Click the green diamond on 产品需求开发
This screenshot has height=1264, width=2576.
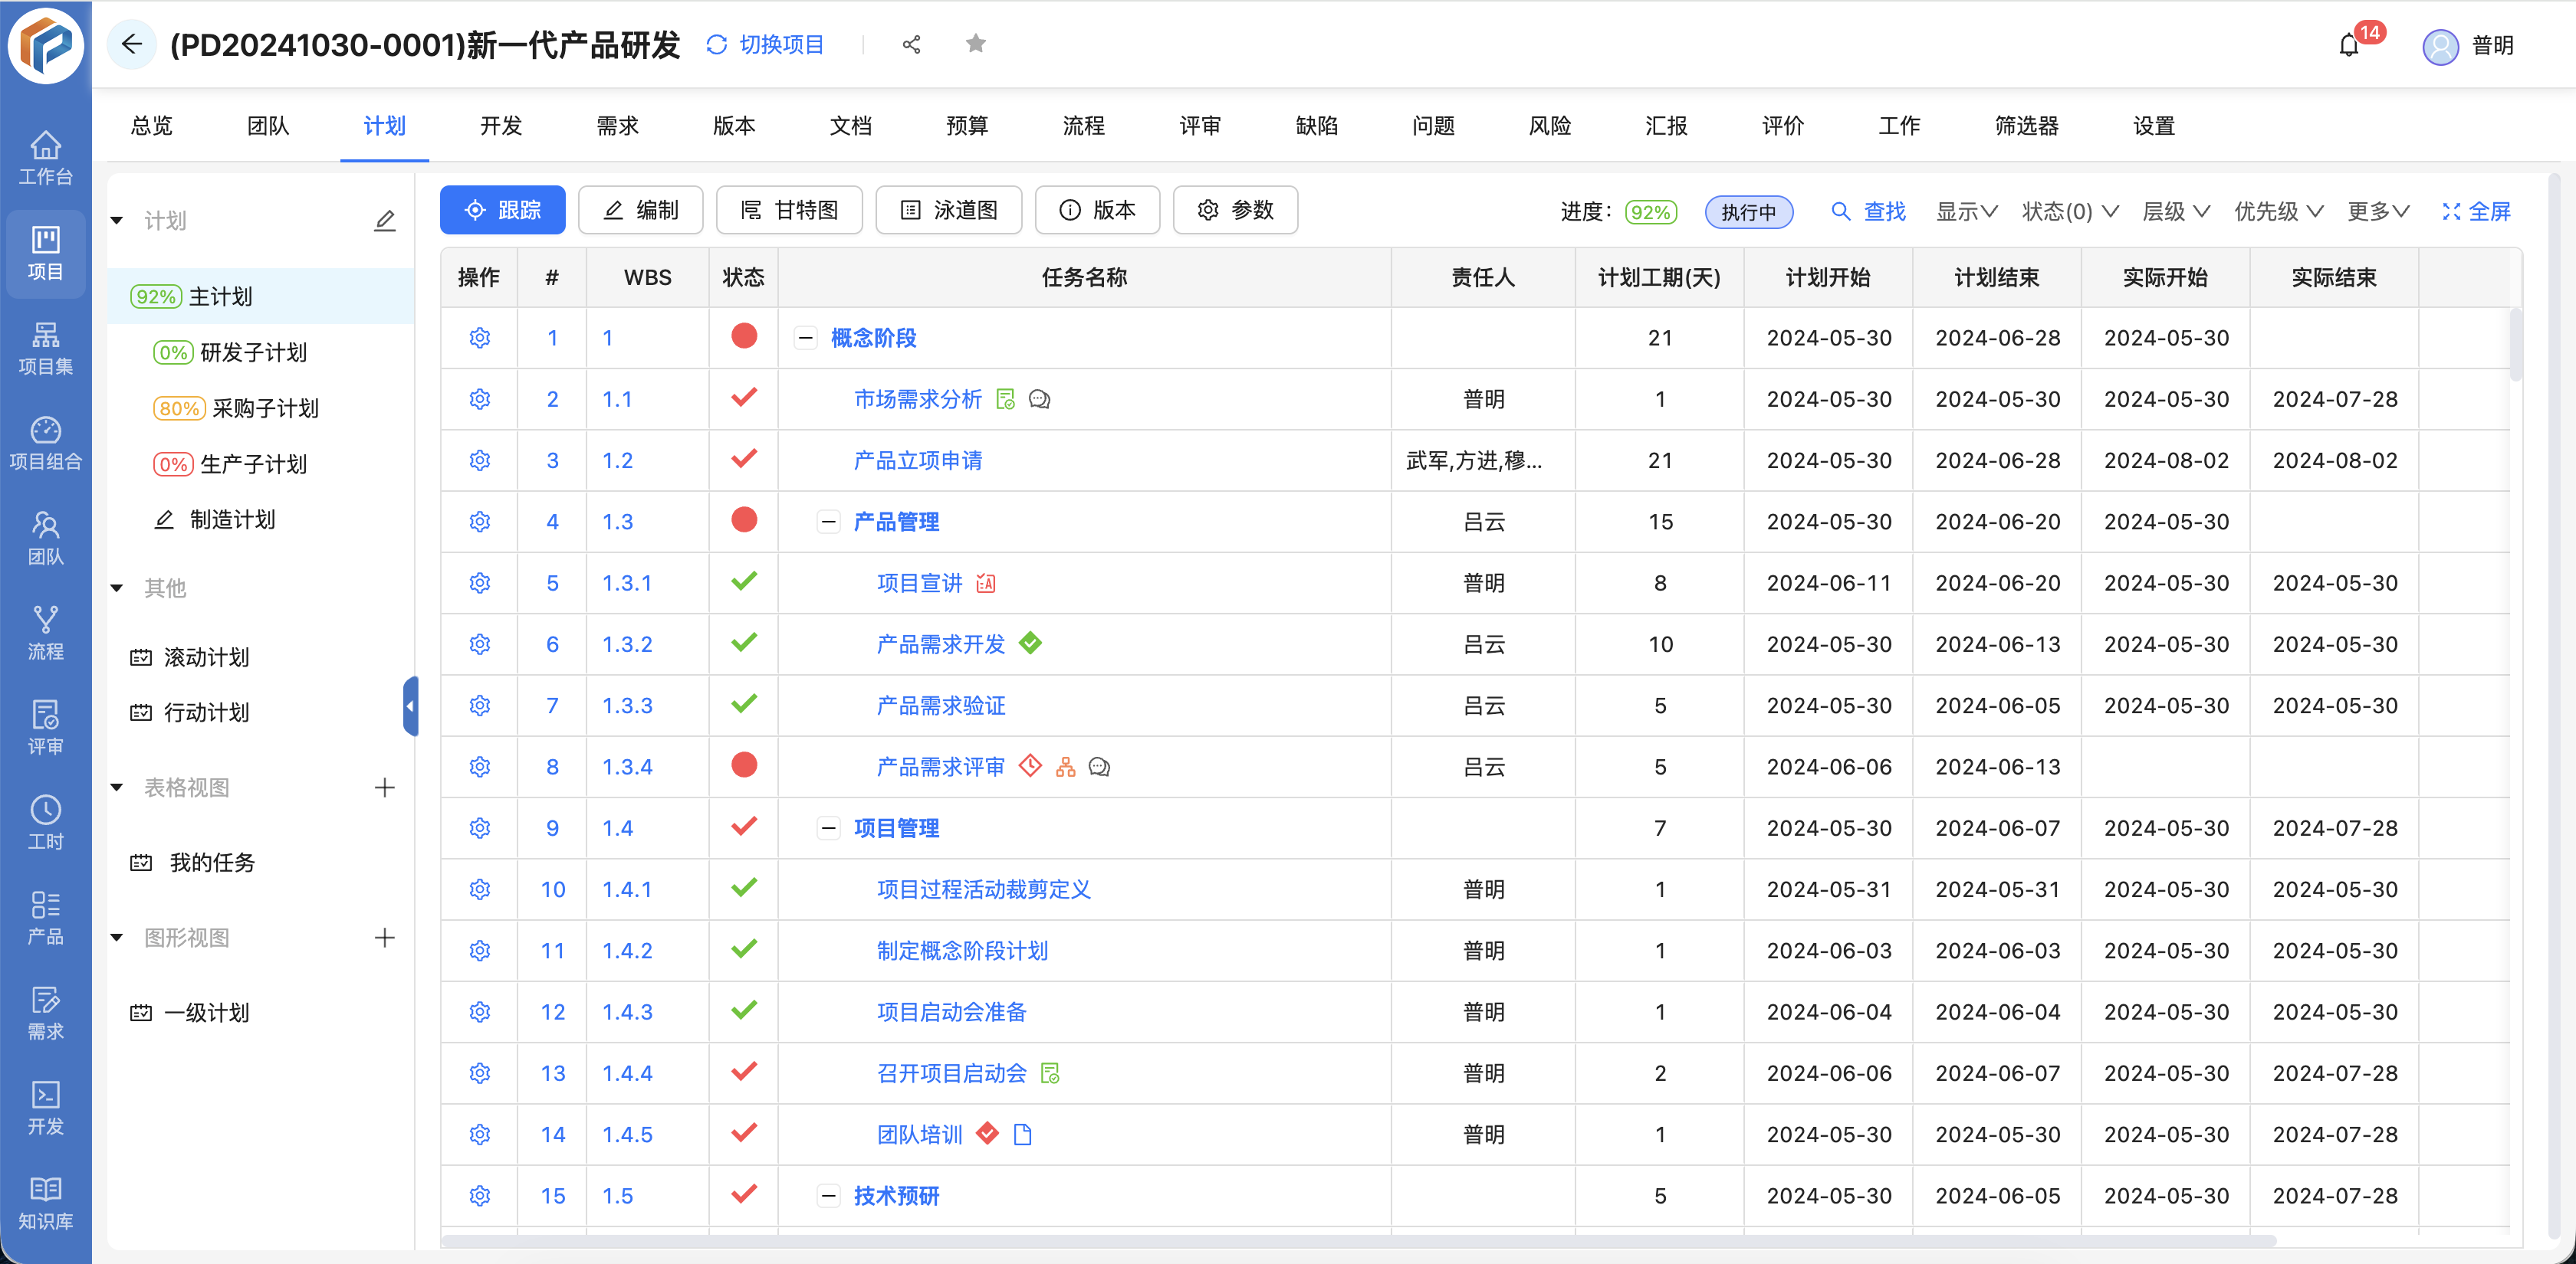click(x=1030, y=643)
